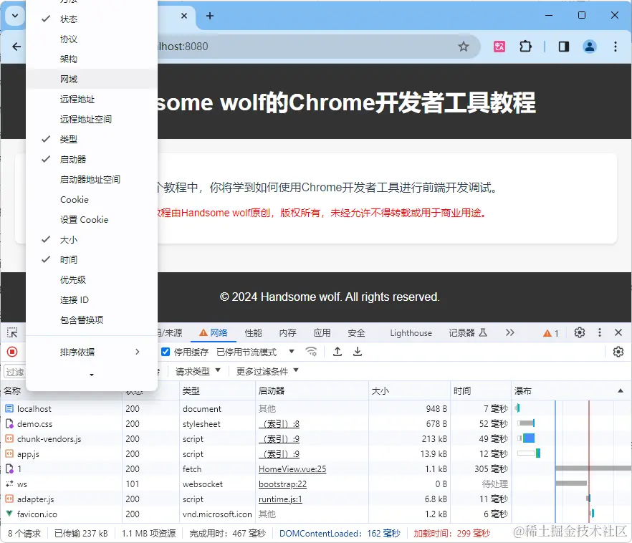Viewport: 632px width, 543px height.
Task: Uncheck the 类型 column option
Action: (x=92, y=140)
